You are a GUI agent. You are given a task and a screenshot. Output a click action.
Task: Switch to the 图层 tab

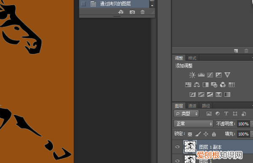tap(179, 106)
